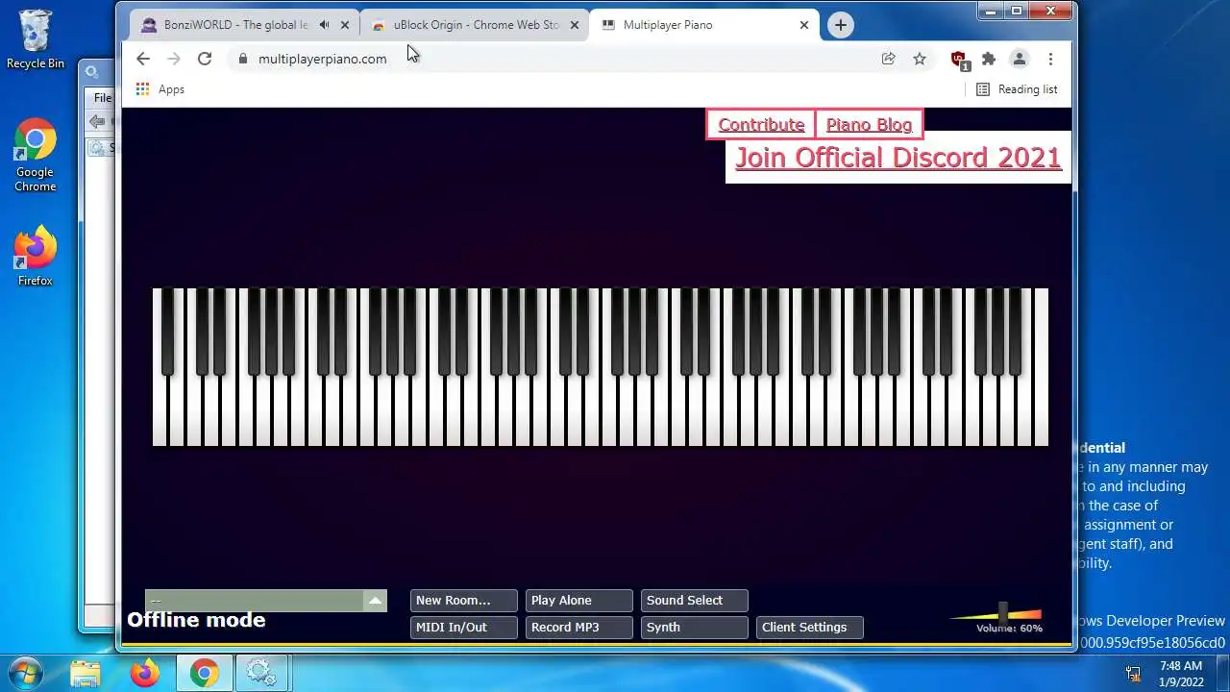
Task: Start Record MP3
Action: pos(579,628)
